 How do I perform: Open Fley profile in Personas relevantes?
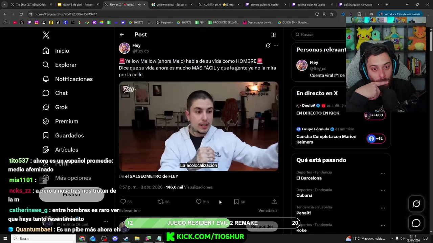(x=314, y=62)
